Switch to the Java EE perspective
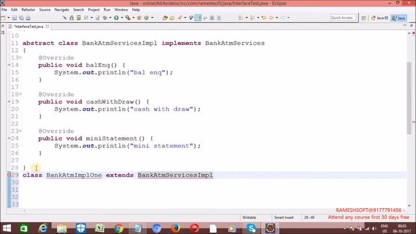 pyautogui.click(x=380, y=18)
